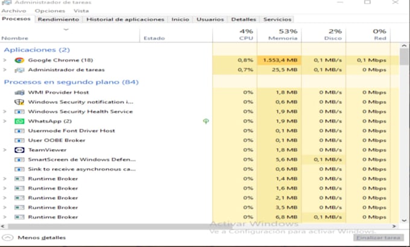Click the green WhatsApp icon
Image resolution: width=410 pixels, height=247 pixels.
coord(19,121)
